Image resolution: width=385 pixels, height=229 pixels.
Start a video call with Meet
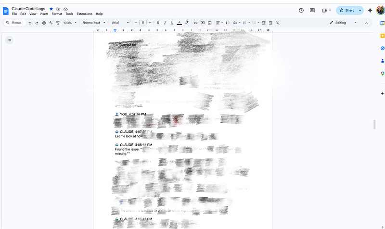[324, 10]
